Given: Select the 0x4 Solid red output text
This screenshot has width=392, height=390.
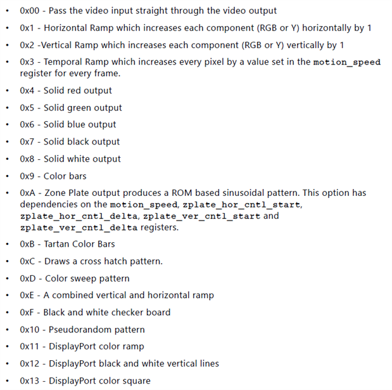Looking at the screenshot, I should click(x=66, y=91).
